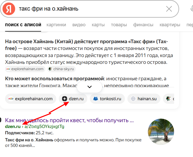
Task: Select поиск с алисой tab
Action: [23, 25]
